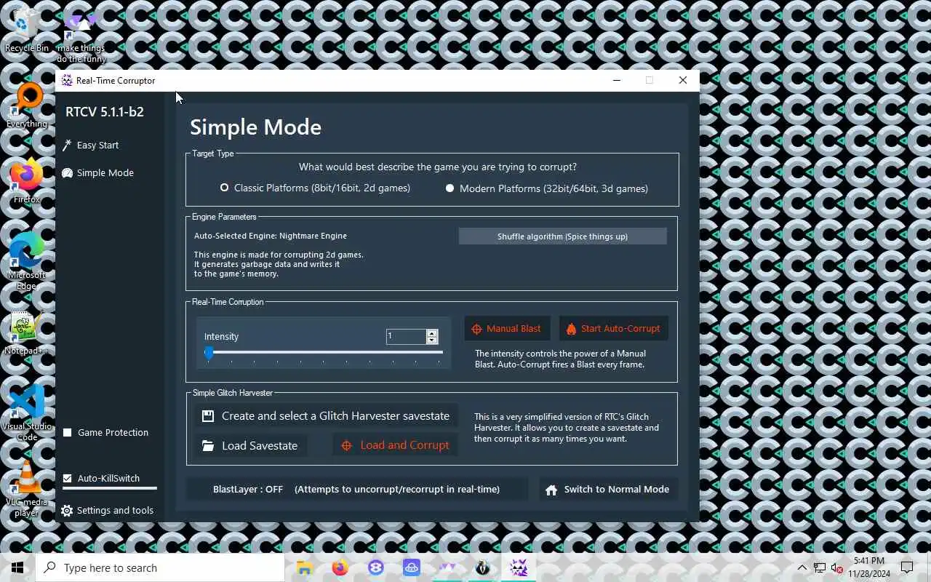Open the VLC media player desktop shortcut

pos(26,489)
